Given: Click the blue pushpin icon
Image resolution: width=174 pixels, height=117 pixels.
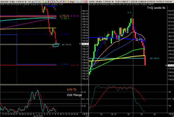Looking at the screenshot, I should (77, 2).
